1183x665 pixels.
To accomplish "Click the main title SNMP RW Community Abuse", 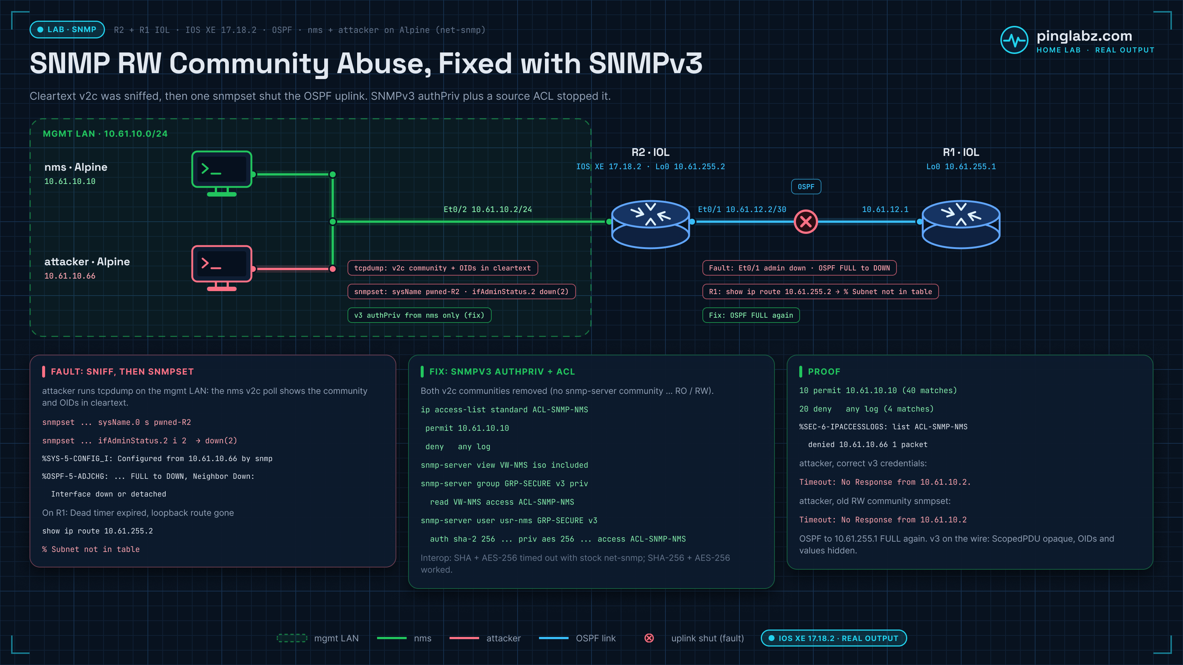I will [x=366, y=63].
